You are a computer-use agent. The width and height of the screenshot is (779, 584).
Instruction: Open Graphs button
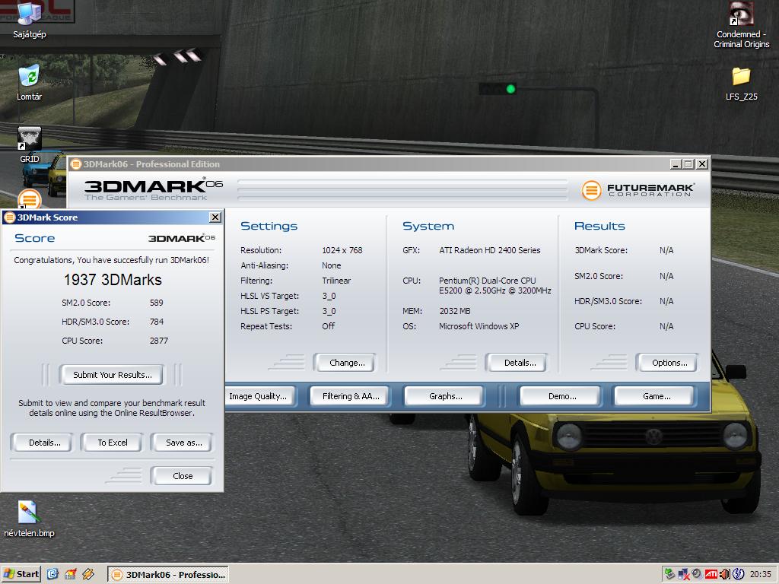tap(445, 396)
